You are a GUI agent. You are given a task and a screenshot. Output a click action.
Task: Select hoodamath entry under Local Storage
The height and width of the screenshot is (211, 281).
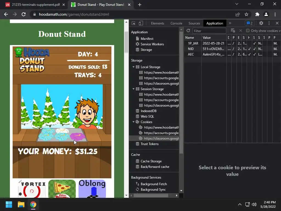pos(159,73)
